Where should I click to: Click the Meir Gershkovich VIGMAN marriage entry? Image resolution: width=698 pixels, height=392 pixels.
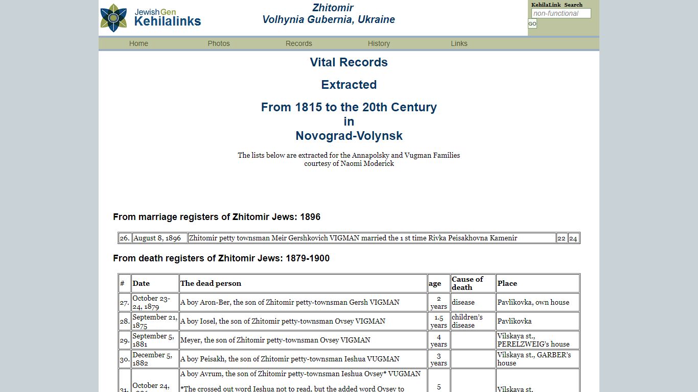click(x=372, y=238)
